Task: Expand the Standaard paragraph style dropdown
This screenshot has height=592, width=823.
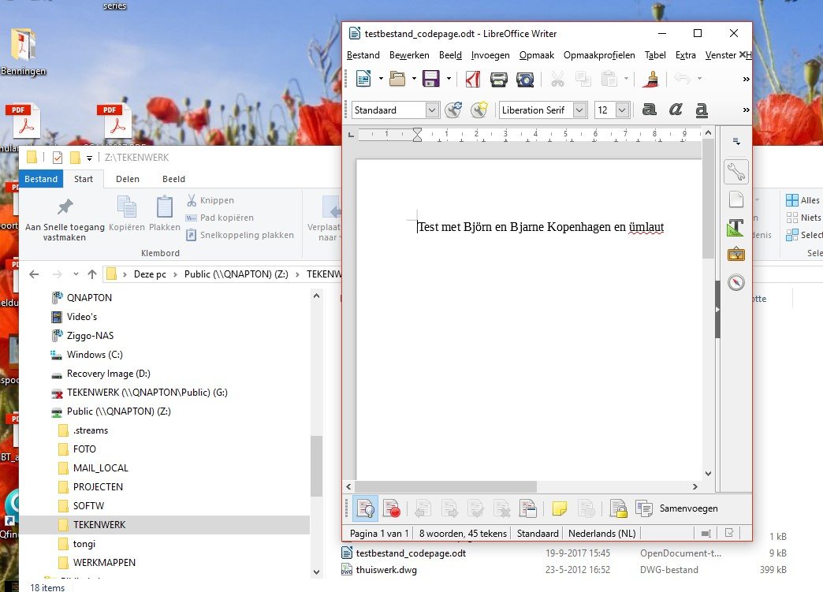Action: click(x=432, y=110)
